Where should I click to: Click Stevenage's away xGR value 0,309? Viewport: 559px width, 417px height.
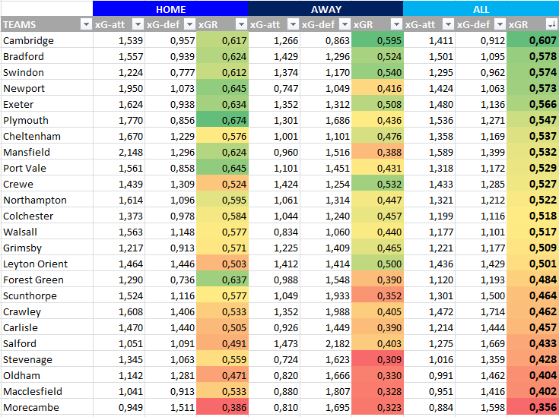[x=377, y=359]
